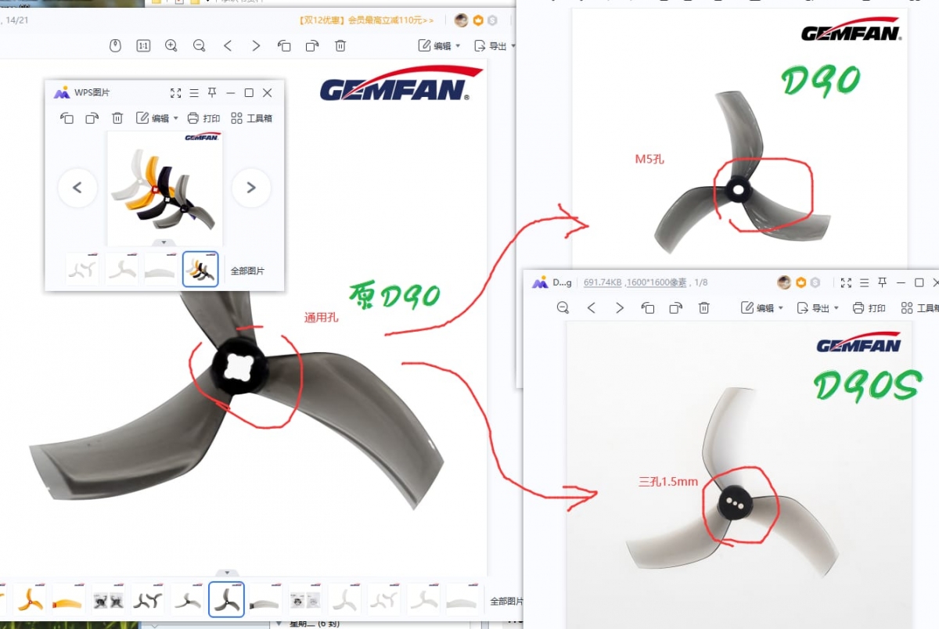Collapse thumbnail strip in small WPS图片 window
This screenshot has height=629, width=939.
(164, 243)
